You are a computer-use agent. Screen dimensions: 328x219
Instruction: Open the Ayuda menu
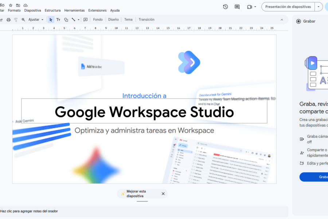point(115,11)
